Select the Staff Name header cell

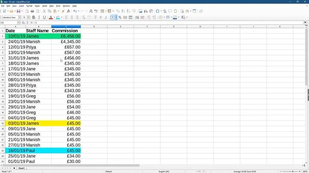point(39,31)
